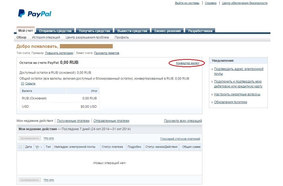Viewport: 283px width, 186px height.
Task: Click the Мои недавние действия filter label
Action: 35,121
